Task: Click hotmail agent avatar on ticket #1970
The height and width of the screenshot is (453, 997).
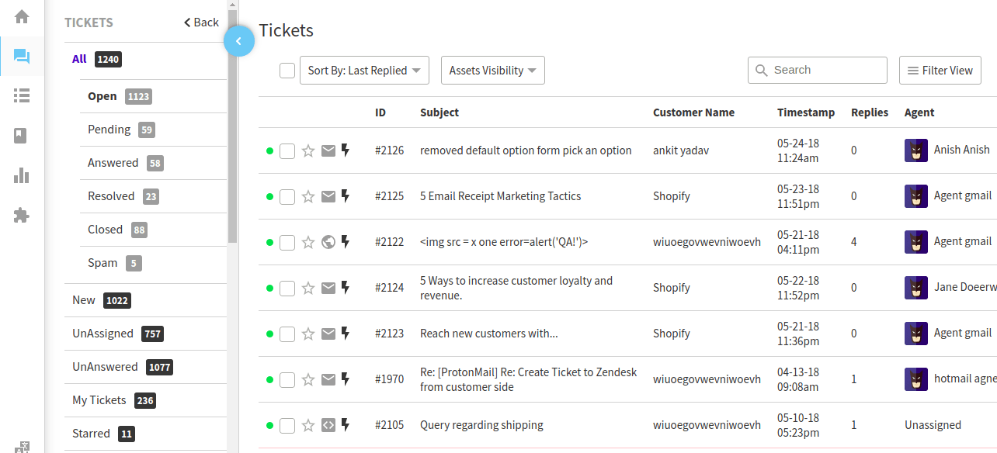Action: coord(916,379)
